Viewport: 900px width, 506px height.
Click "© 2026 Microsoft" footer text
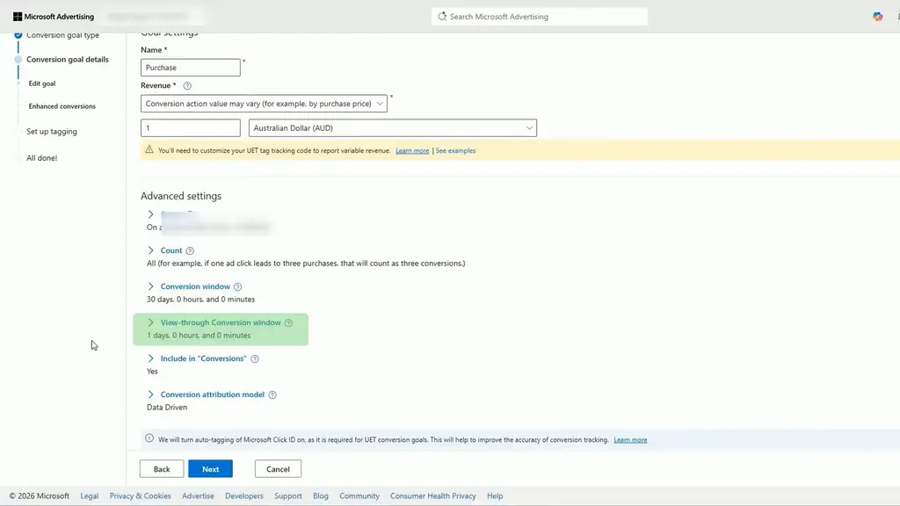tap(39, 496)
